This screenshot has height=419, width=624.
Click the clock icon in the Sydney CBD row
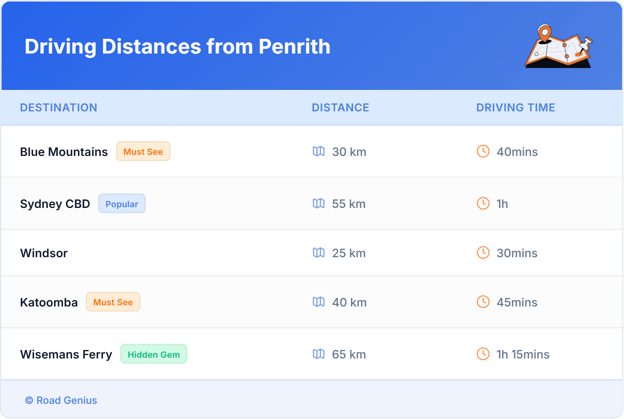(x=483, y=204)
